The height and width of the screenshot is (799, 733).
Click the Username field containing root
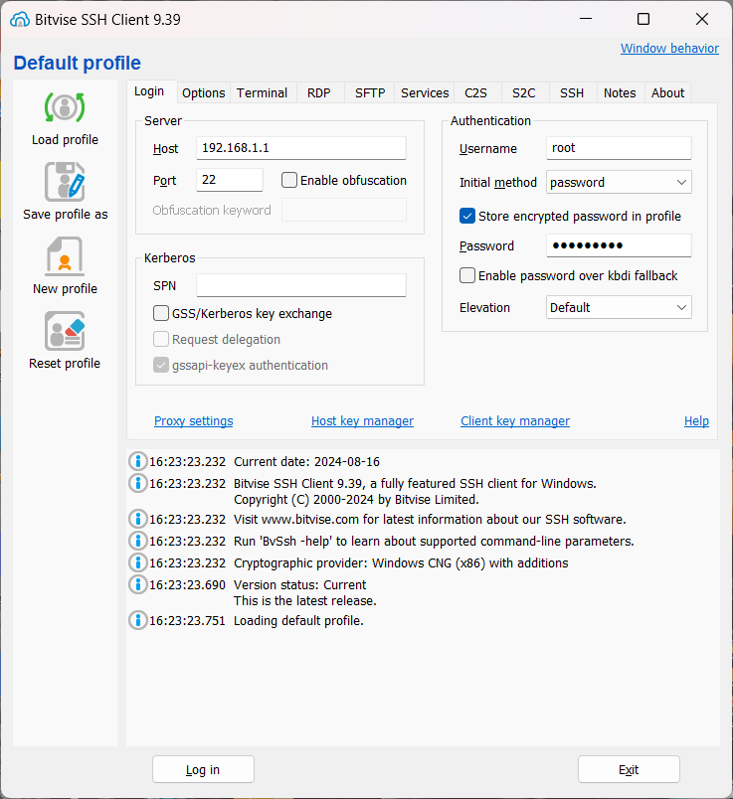(x=619, y=148)
